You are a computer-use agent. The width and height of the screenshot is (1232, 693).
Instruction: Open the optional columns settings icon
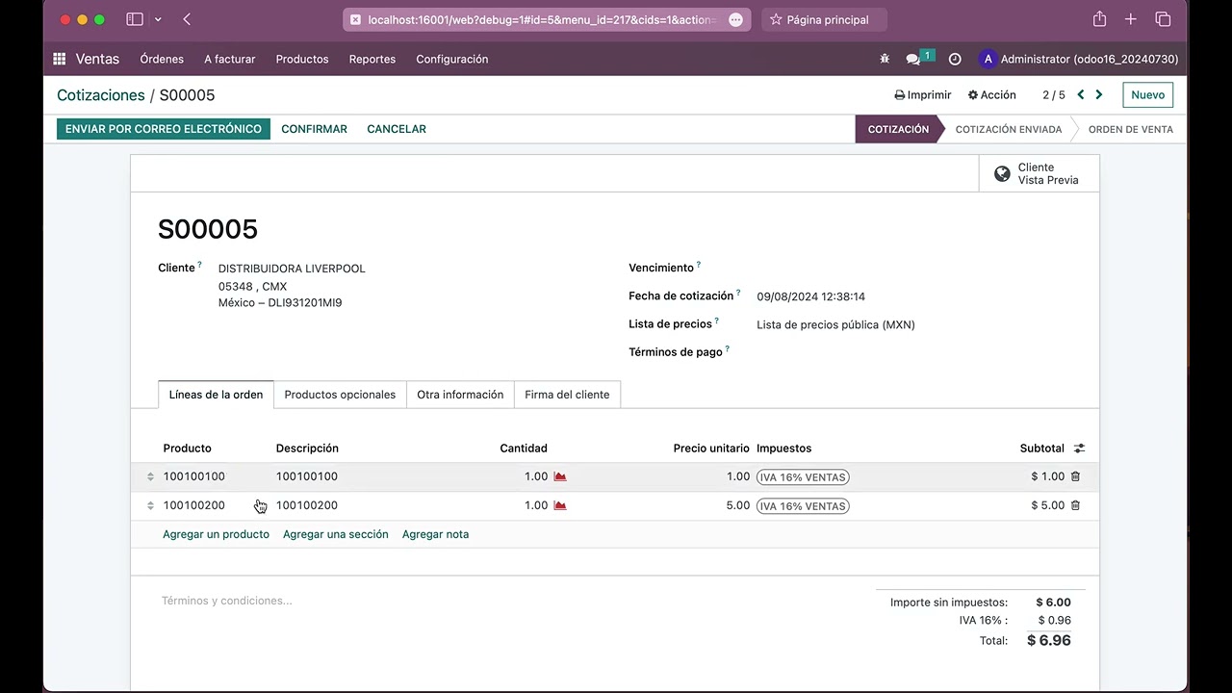click(1079, 449)
